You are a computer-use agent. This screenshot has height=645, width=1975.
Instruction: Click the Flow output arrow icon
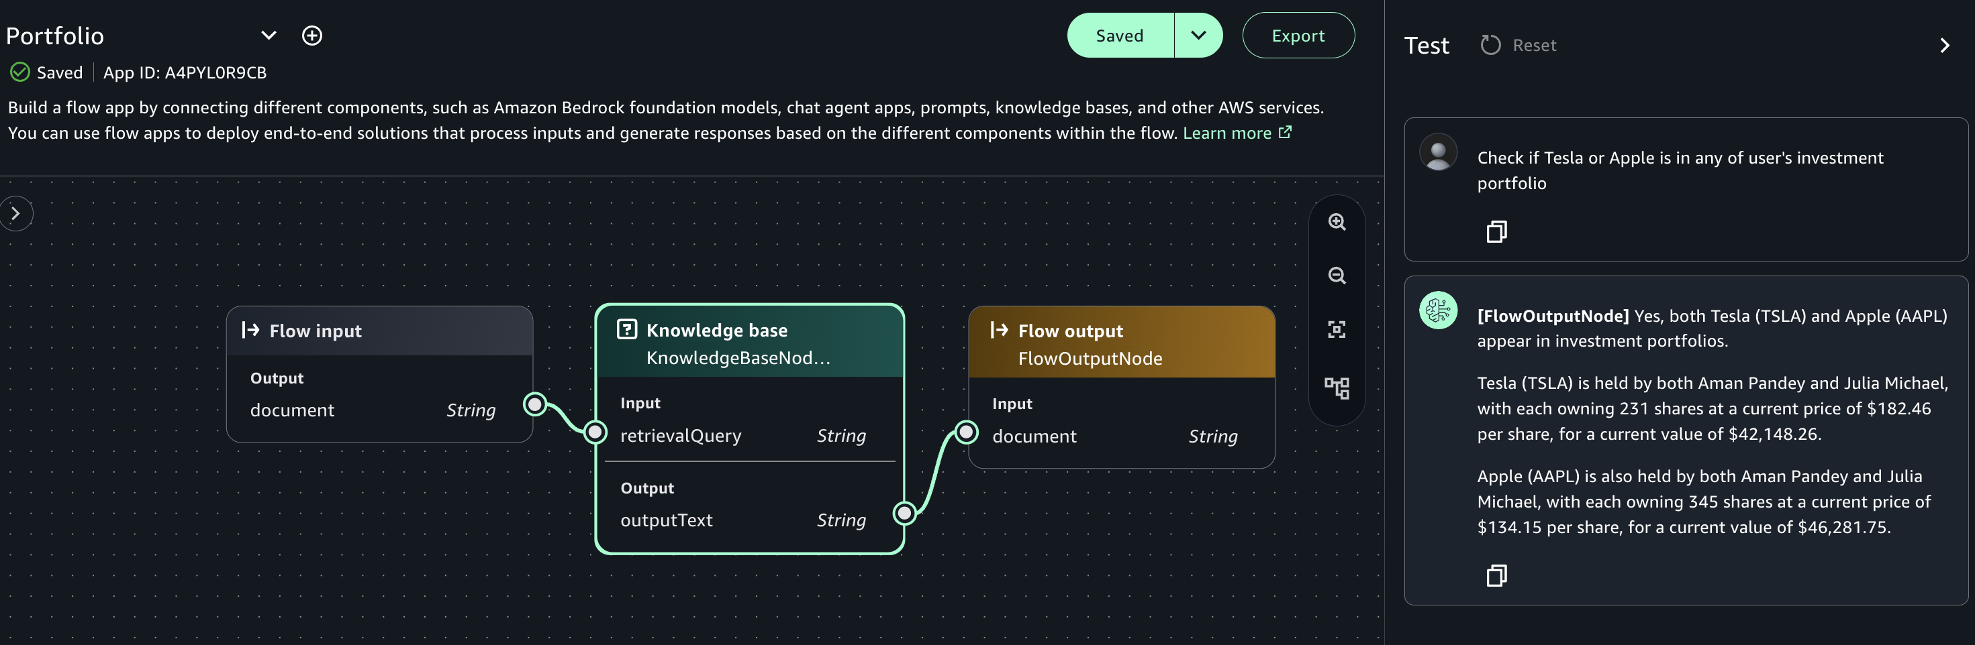coord(998,330)
